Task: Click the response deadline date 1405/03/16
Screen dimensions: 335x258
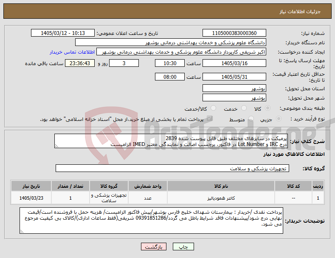Action: tap(234, 63)
